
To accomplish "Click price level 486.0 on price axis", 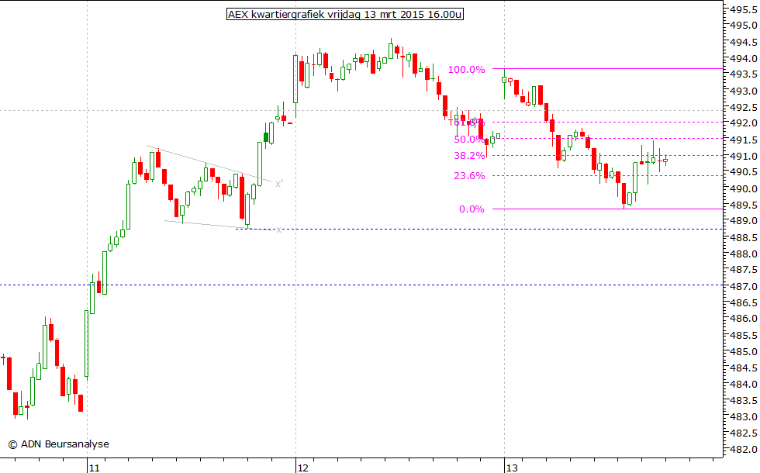I will coord(744,319).
